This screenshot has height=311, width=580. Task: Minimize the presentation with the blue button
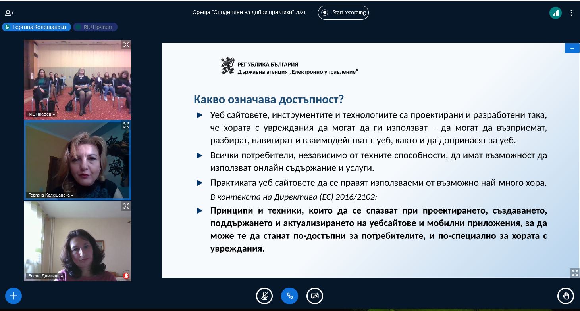coord(572,48)
